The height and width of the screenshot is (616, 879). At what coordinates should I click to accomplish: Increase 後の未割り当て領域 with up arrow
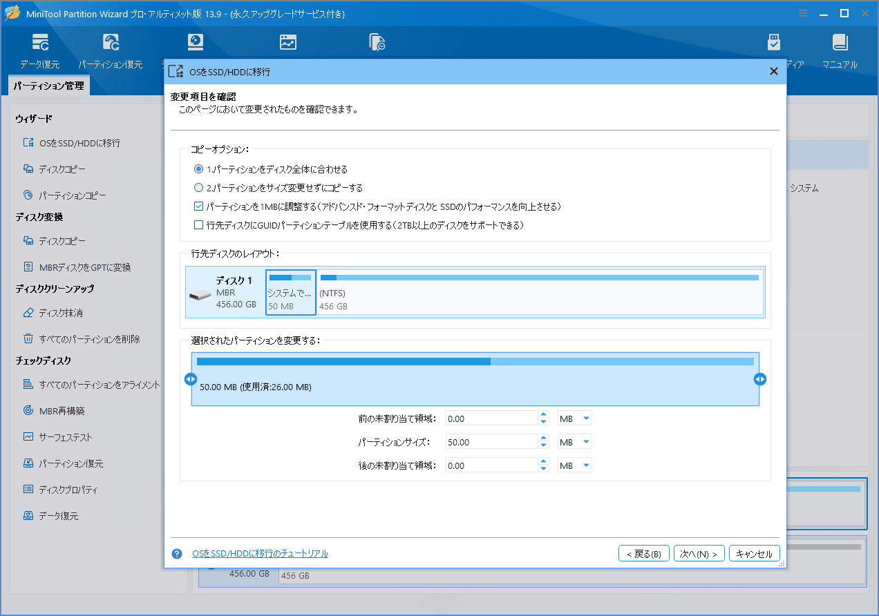pyautogui.click(x=543, y=462)
